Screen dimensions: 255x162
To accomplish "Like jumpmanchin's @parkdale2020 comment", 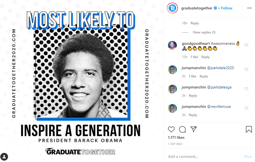I will coord(246,69).
